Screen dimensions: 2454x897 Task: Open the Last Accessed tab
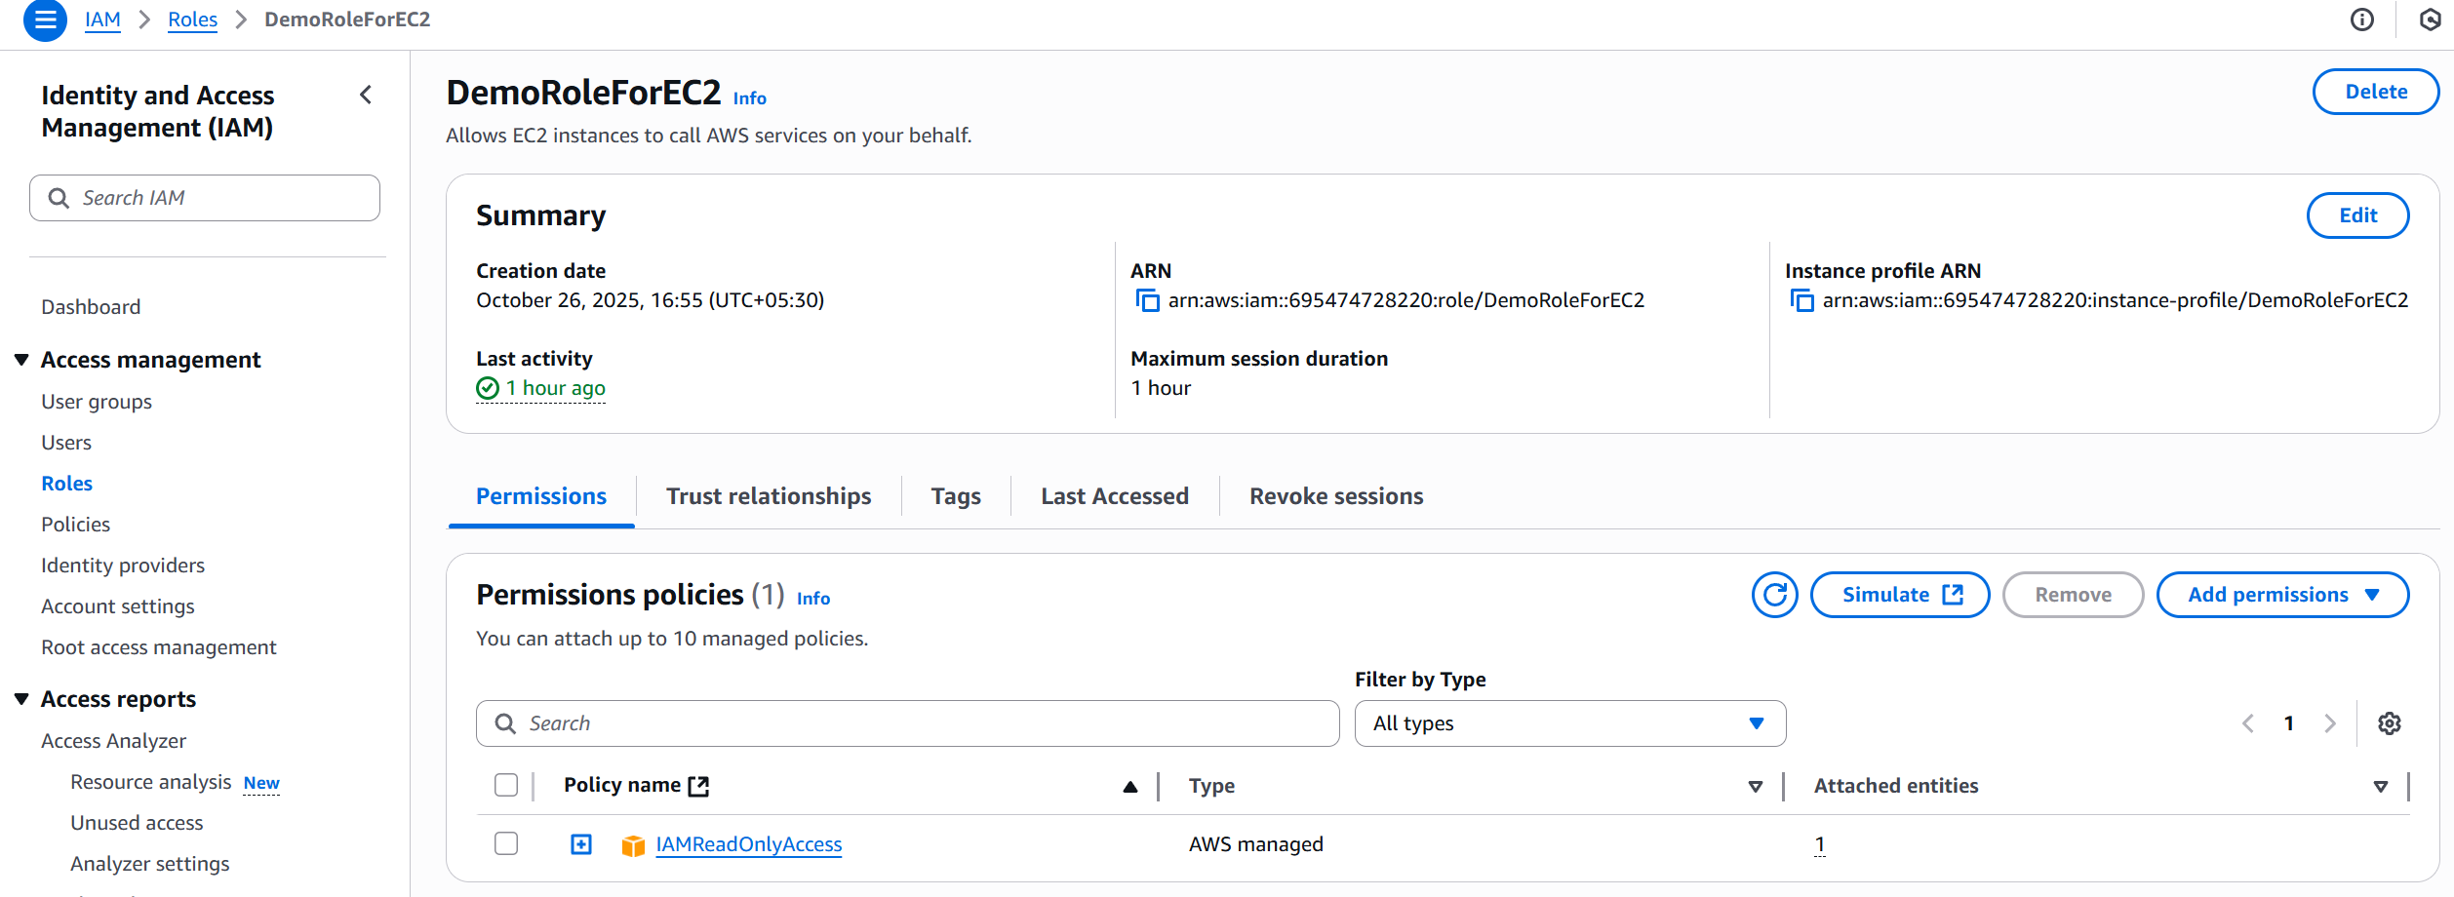point(1114,496)
